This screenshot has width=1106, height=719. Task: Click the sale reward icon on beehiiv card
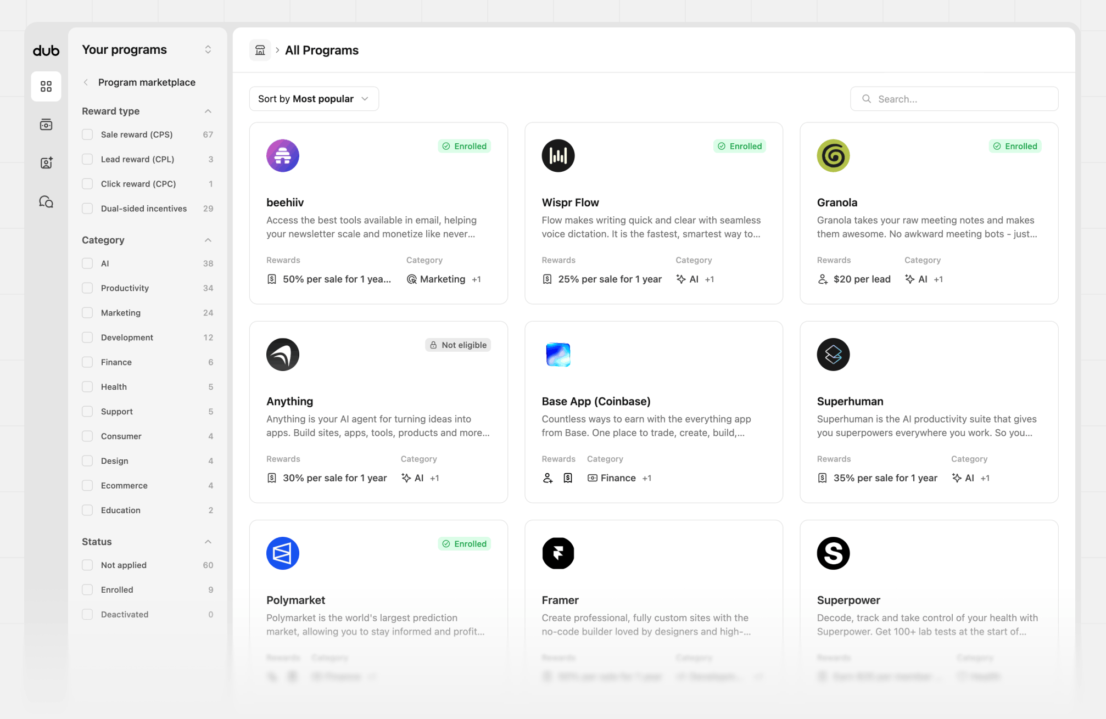coord(272,279)
